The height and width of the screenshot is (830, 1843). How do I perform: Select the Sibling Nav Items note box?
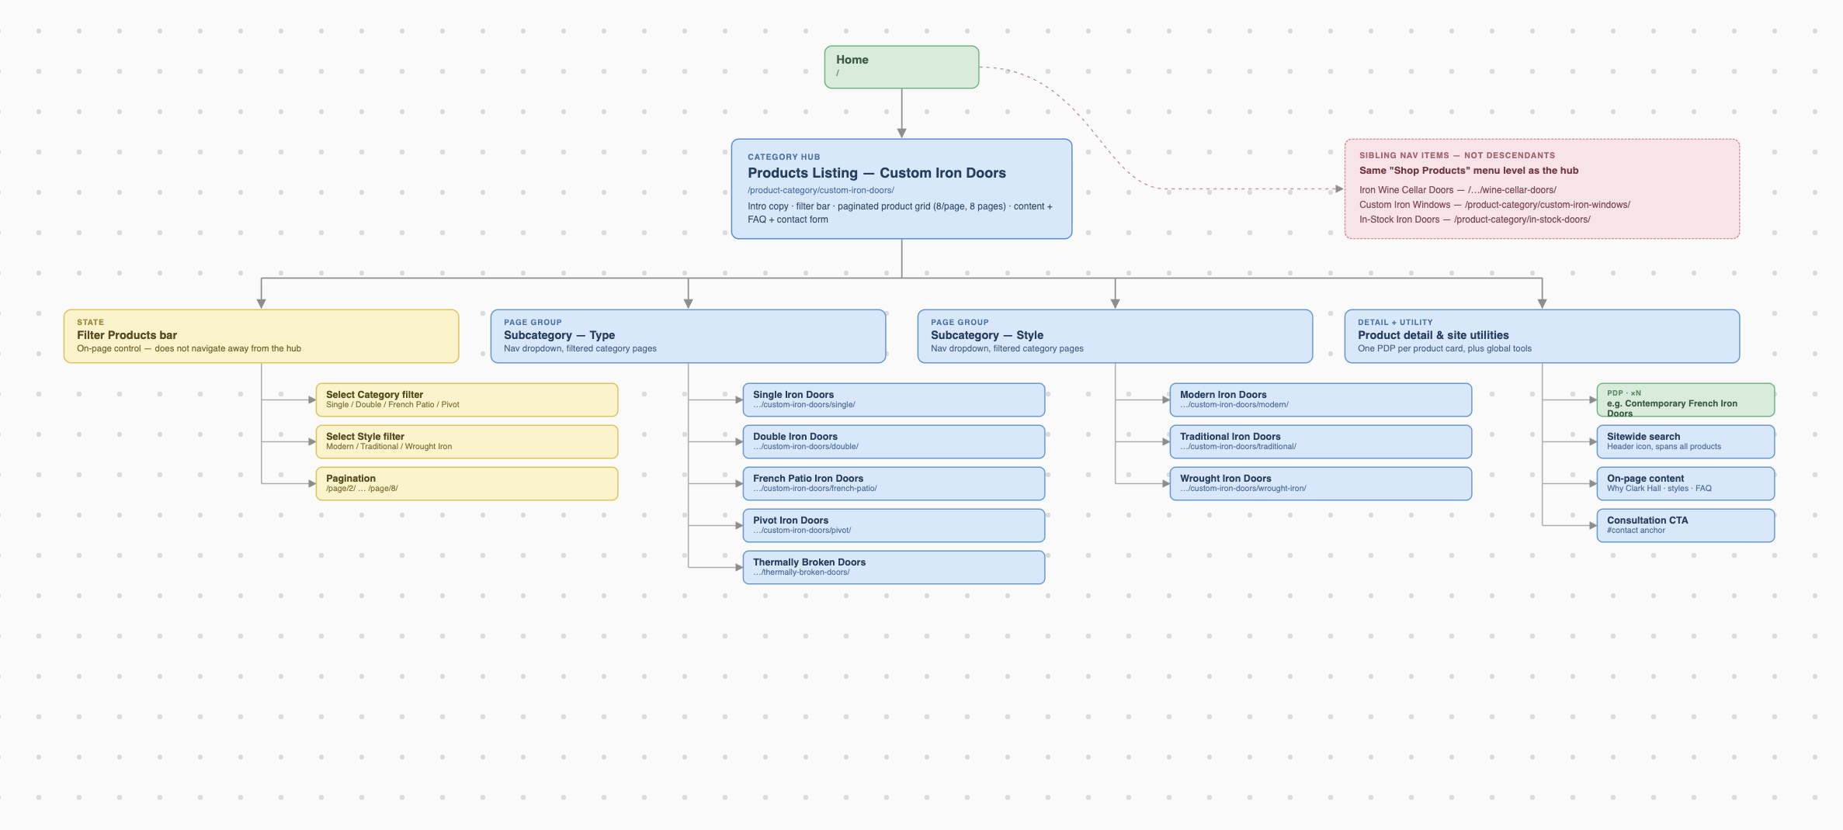(x=1542, y=188)
